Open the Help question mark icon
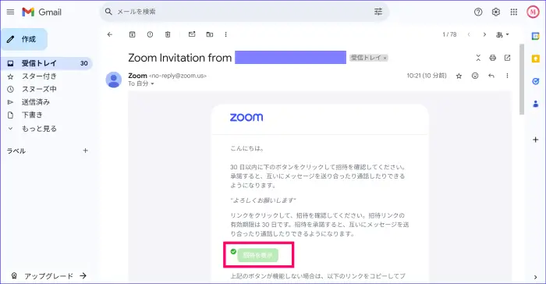 tap(478, 12)
